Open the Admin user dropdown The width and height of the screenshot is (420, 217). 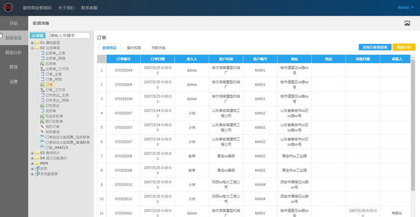406,7
